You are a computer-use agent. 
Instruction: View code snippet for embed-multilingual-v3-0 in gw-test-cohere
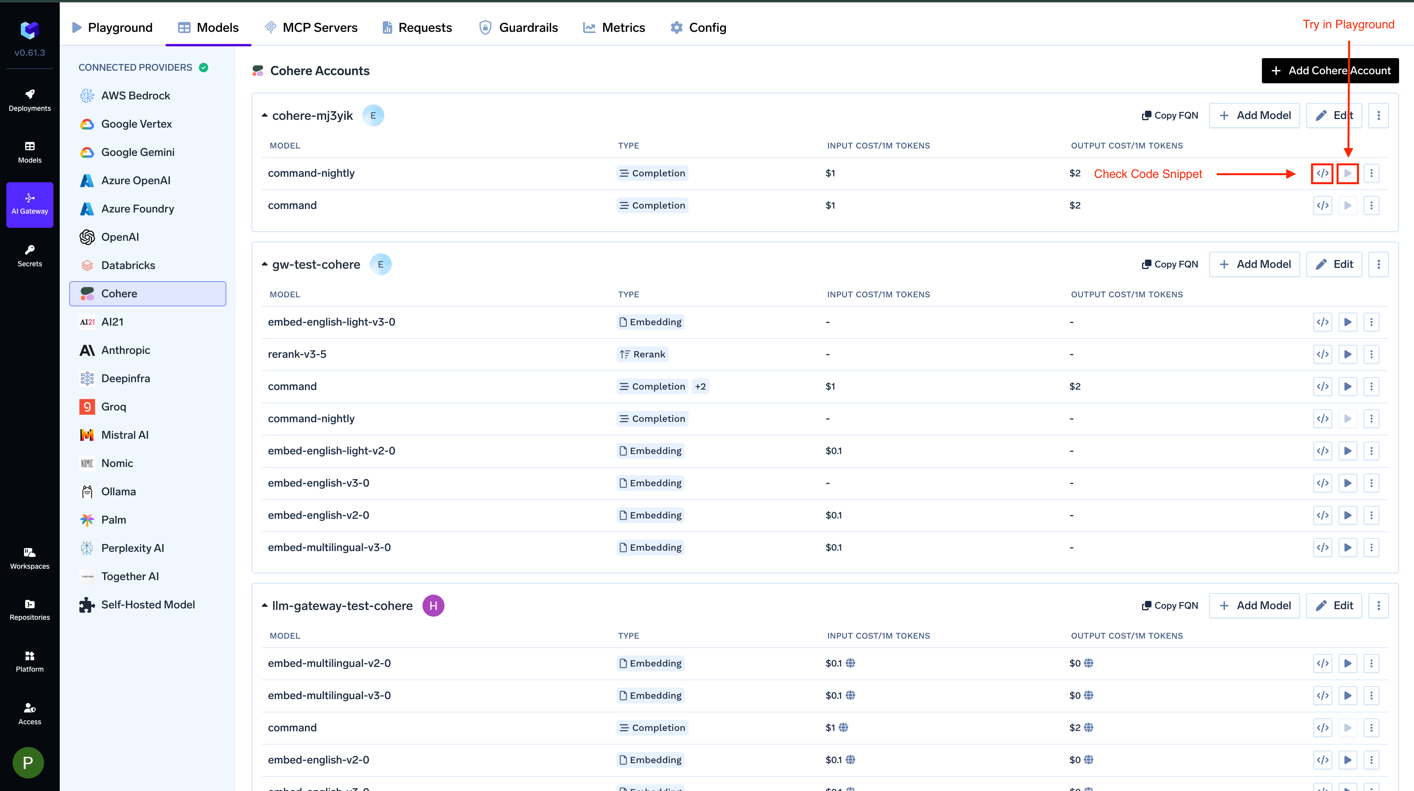click(1322, 547)
